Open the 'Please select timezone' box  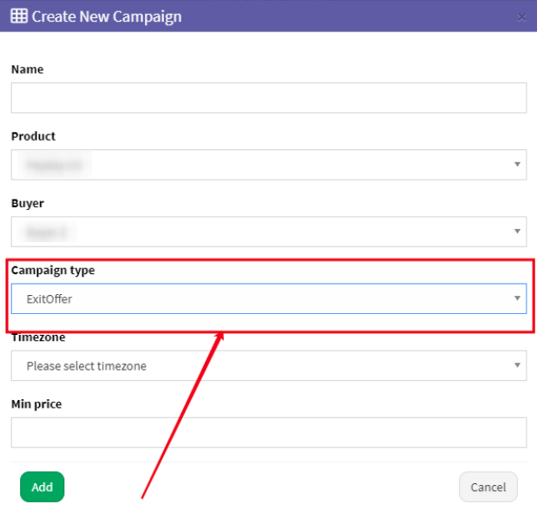click(260, 366)
